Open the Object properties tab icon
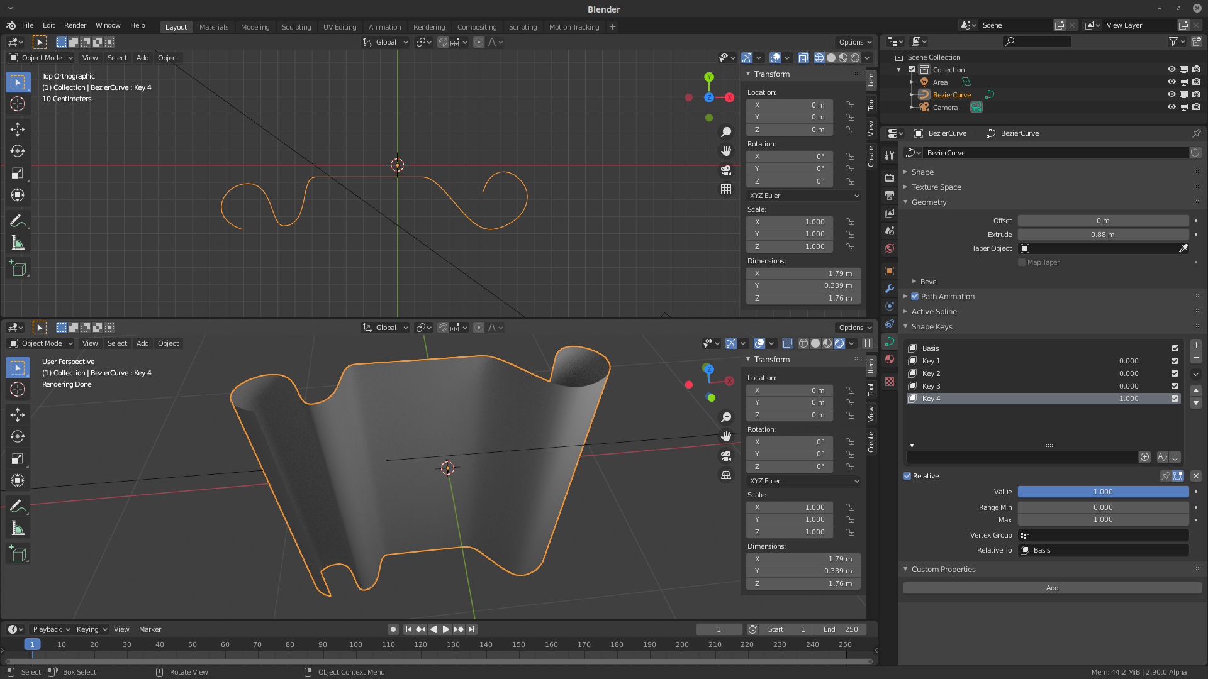Image resolution: width=1208 pixels, height=679 pixels. [890, 271]
